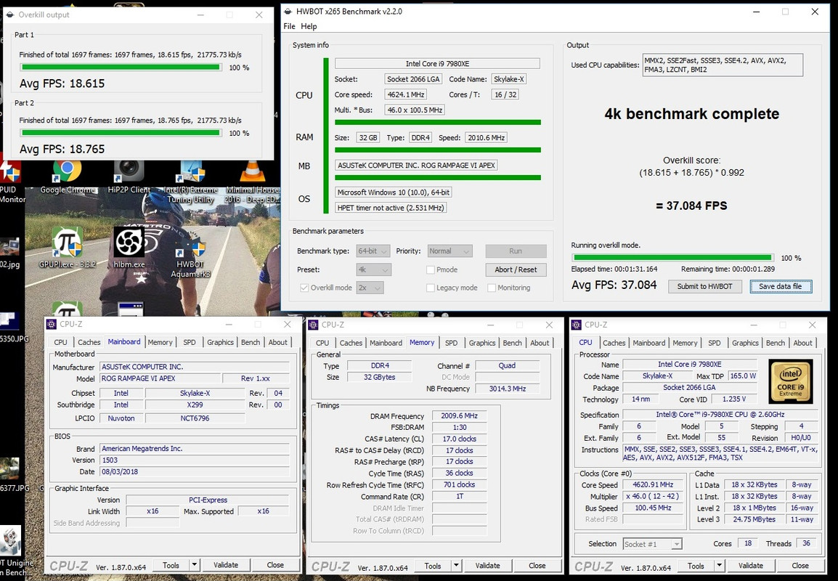Open the Preset 4k dropdown
Viewport: 838px width, 581px height.
click(x=373, y=269)
